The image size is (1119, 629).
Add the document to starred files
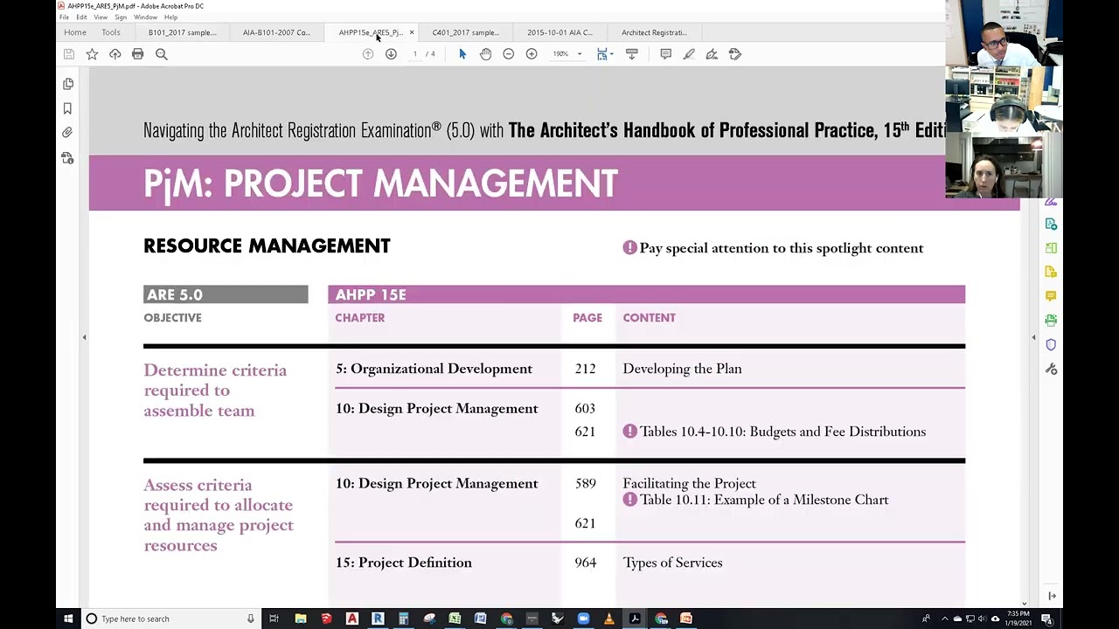[x=92, y=54]
